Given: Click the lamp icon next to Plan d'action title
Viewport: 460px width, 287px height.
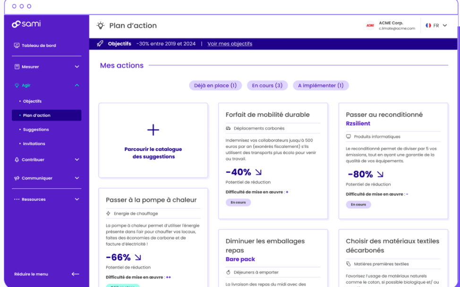Looking at the screenshot, I should (100, 26).
